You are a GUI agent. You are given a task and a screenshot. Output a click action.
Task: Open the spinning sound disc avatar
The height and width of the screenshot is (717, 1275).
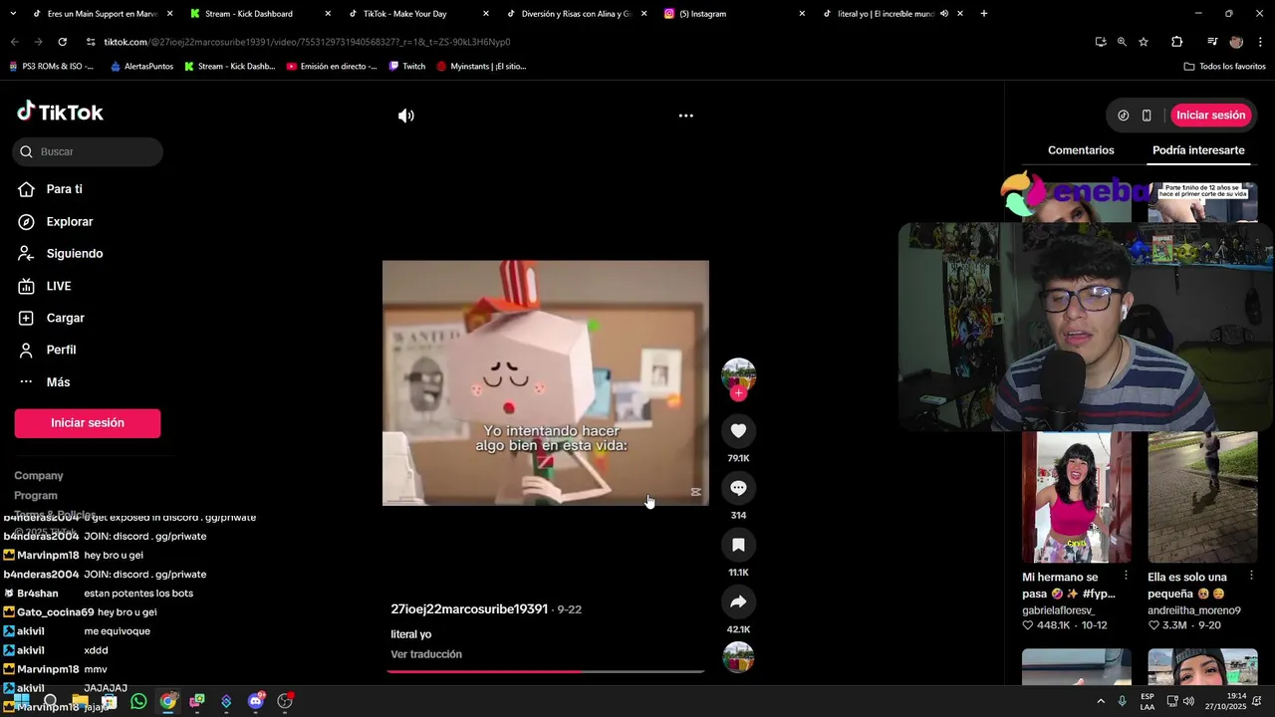738,657
